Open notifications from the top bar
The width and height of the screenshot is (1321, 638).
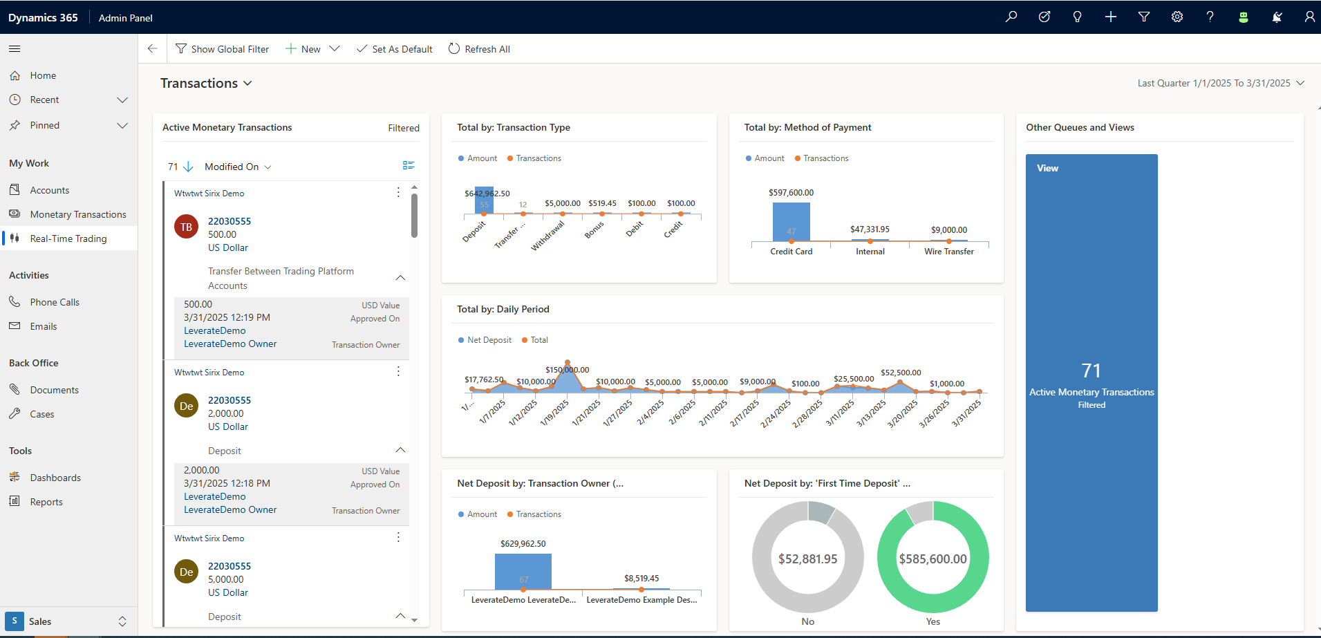(1277, 17)
